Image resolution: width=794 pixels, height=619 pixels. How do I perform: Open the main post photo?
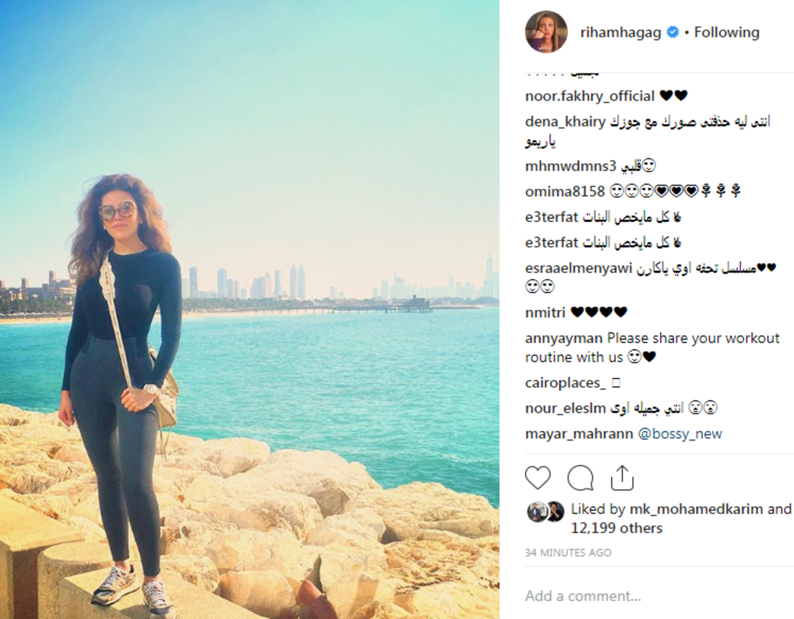[249, 309]
